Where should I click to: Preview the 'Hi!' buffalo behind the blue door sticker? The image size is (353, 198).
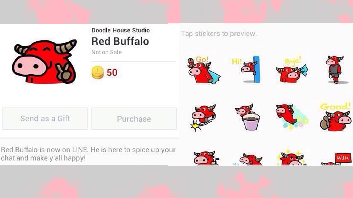tap(246, 70)
